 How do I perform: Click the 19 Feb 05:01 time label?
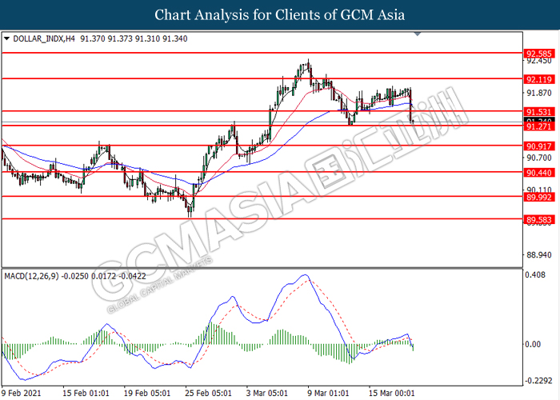click(147, 394)
